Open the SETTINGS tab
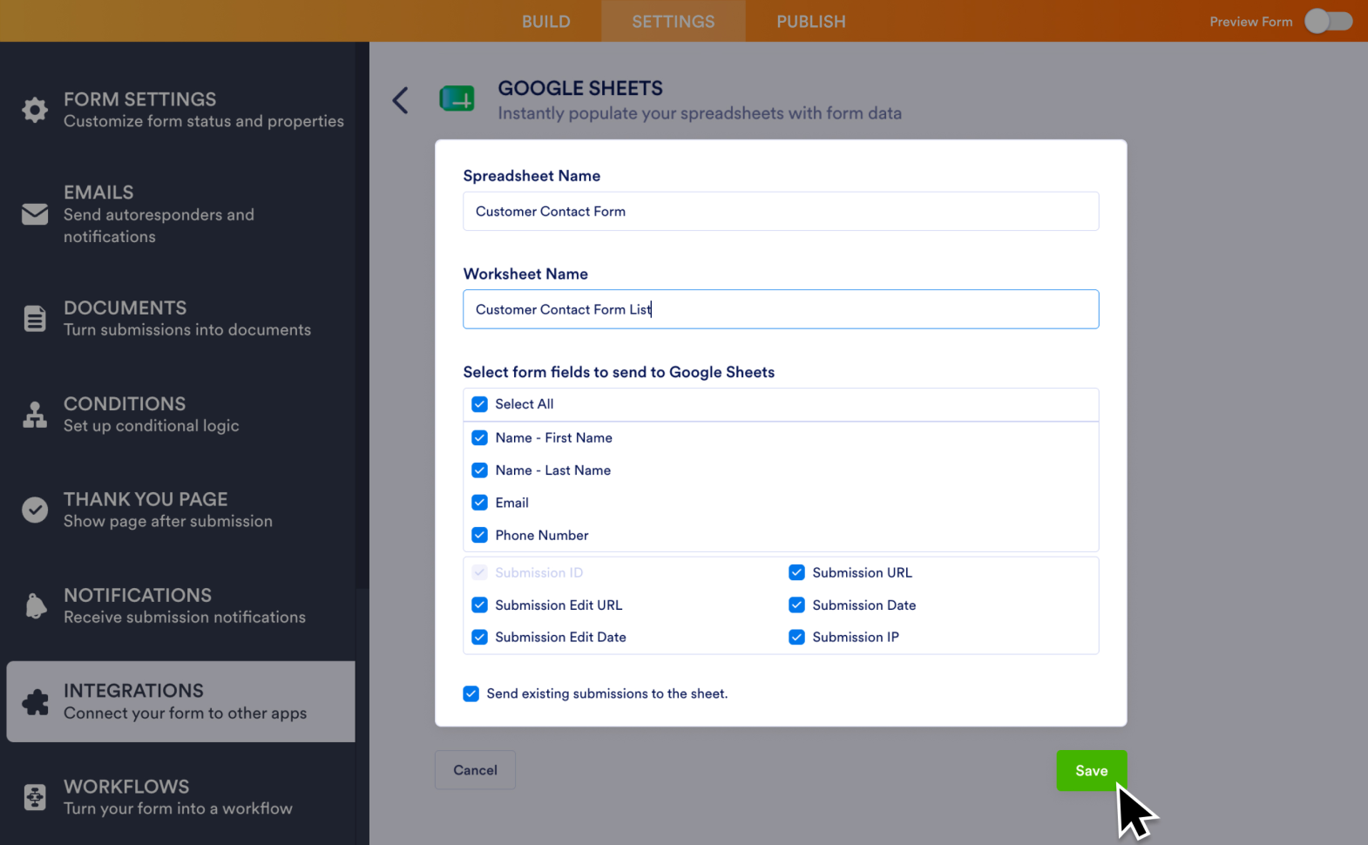The height and width of the screenshot is (845, 1368). point(673,21)
